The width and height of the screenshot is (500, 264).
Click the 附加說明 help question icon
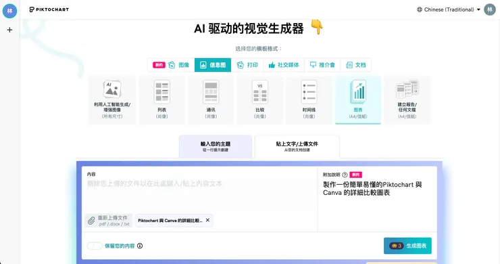[345, 175]
